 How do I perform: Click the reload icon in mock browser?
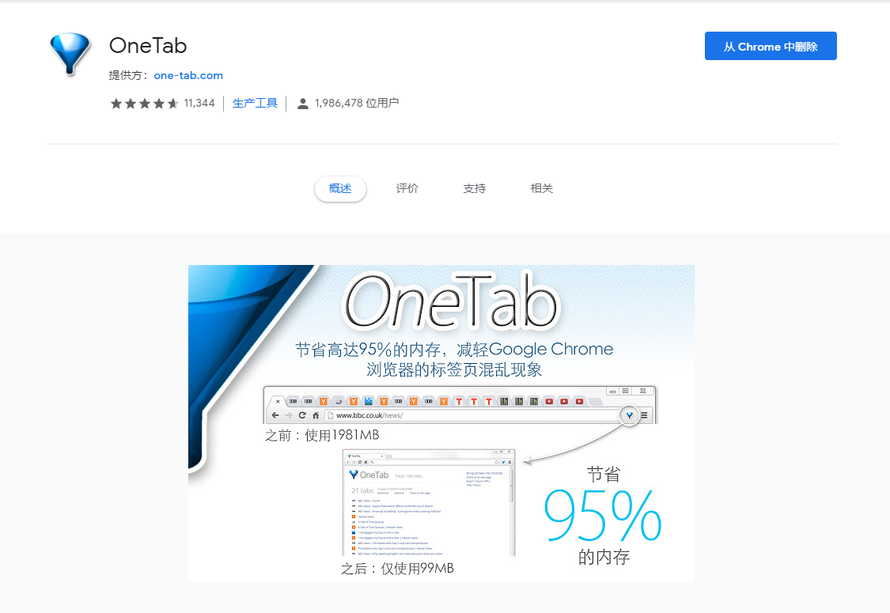[302, 415]
